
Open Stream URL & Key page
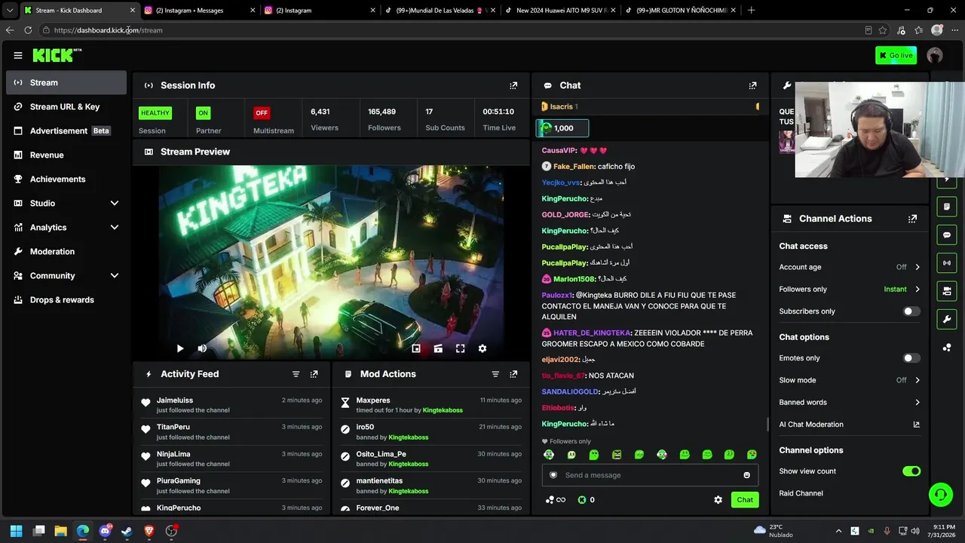tap(66, 107)
